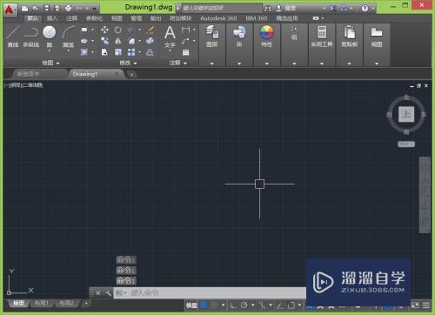Expand the dropdown arrow under Block (块) panel
Viewport: 435px width, 315px height.
239,64
